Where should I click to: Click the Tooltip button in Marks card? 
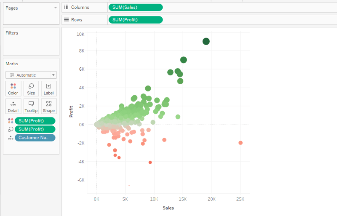pyautogui.click(x=31, y=106)
